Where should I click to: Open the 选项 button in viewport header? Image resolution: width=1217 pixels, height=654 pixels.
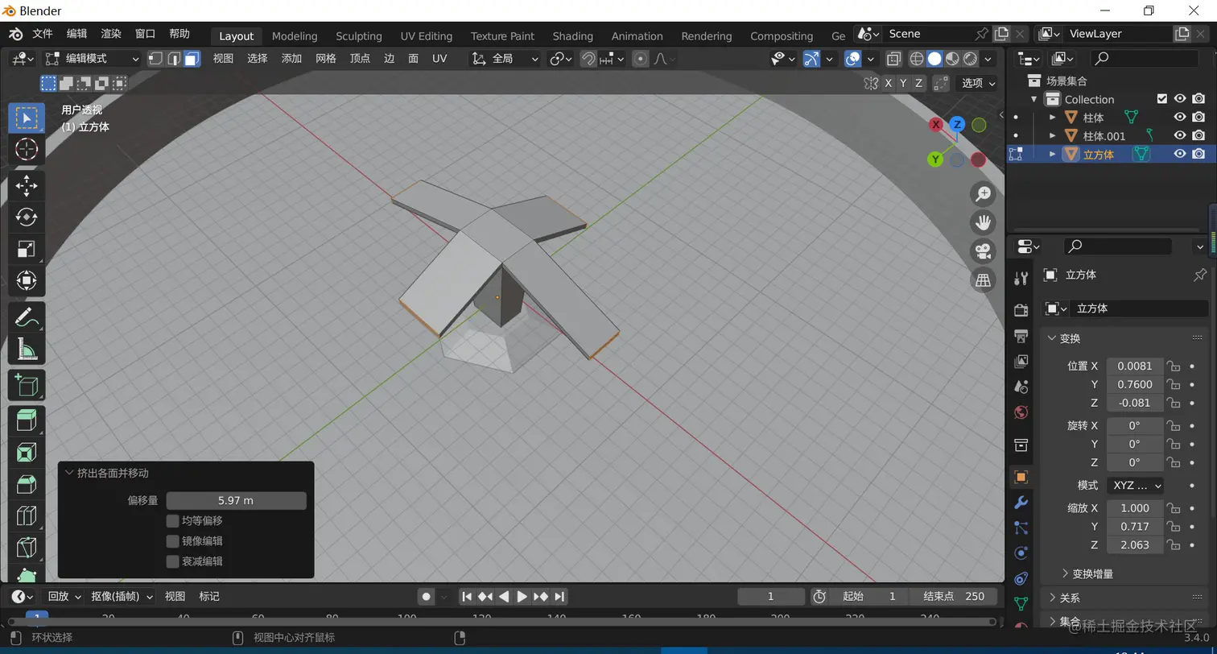click(x=979, y=83)
